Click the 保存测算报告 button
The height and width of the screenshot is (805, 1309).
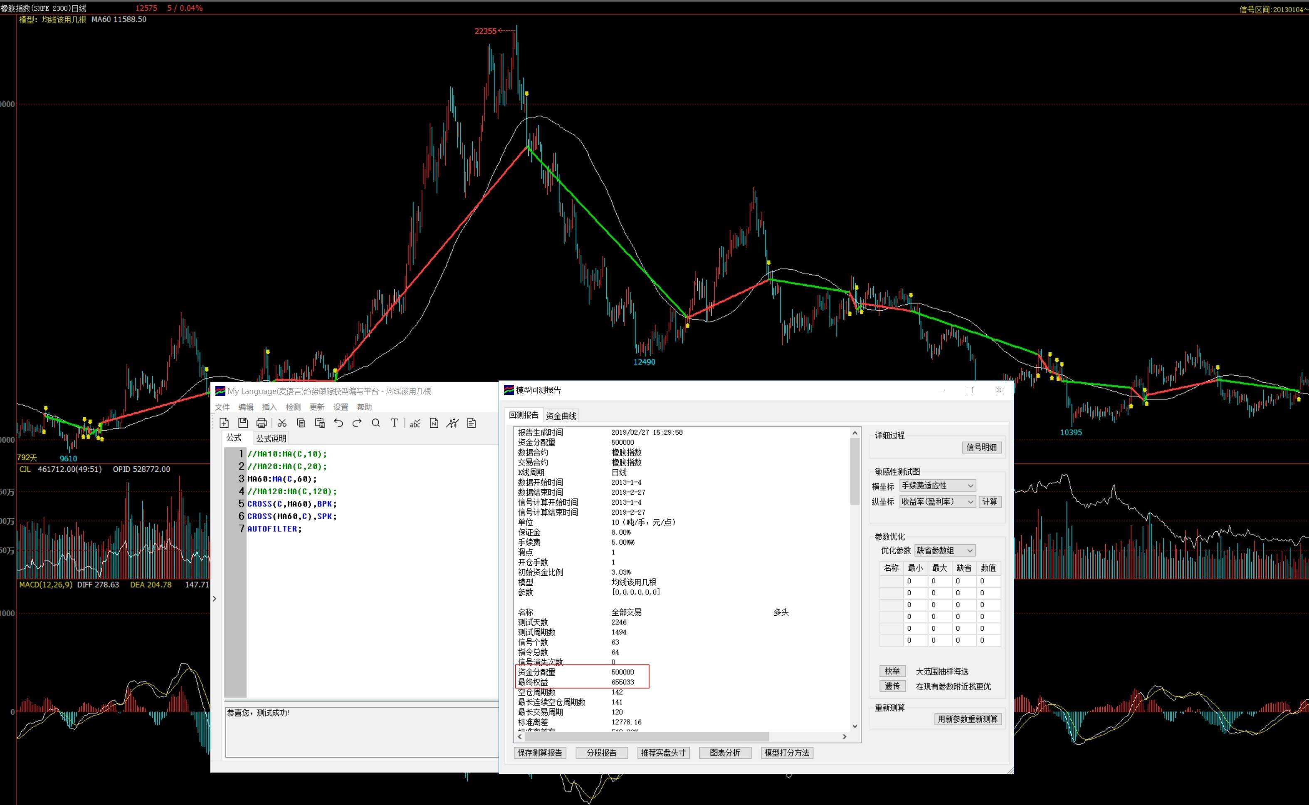point(540,753)
